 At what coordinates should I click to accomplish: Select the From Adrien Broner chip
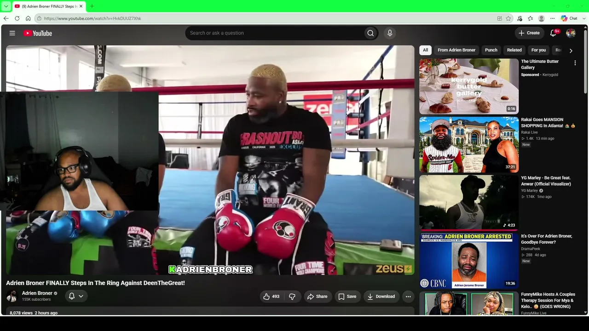coord(456,50)
